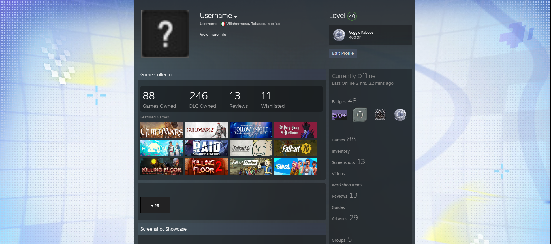551x244 pixels.
Task: Open the 246 DLC Owned stat
Action: point(202,99)
